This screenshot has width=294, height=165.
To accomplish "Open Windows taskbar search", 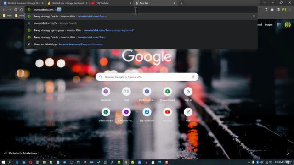I will (x=10, y=162).
